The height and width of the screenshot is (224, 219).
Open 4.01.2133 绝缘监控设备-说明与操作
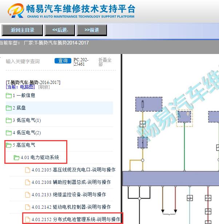pos(69,195)
